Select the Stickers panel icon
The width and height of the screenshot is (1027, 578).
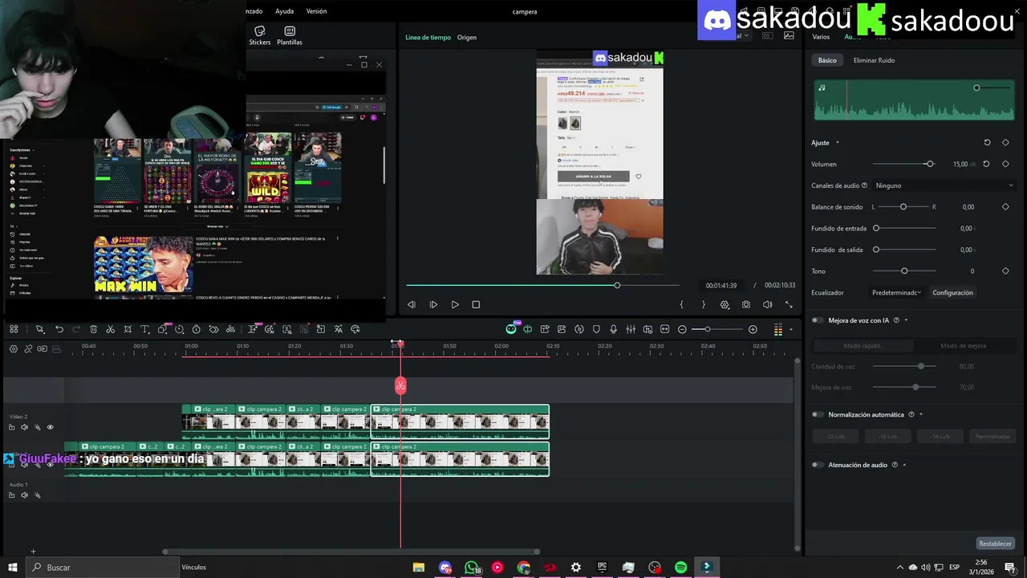coord(259,36)
